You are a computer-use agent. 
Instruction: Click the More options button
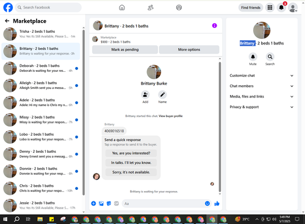pos(189,49)
